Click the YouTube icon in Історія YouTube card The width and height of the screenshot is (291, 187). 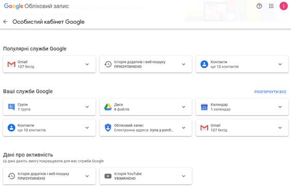click(x=108, y=176)
